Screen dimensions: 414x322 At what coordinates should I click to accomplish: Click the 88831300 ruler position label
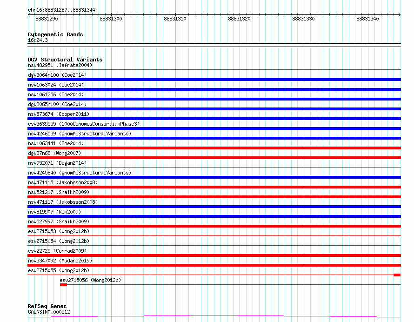[111, 19]
